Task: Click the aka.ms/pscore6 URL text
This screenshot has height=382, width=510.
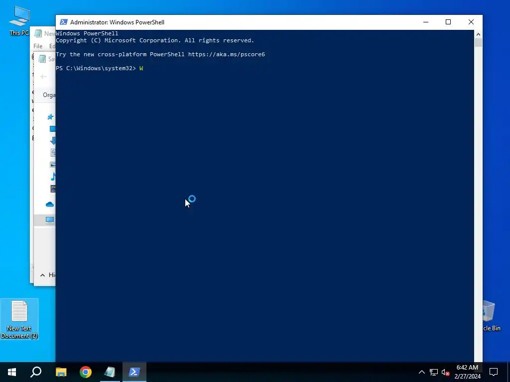Action: tap(227, 54)
